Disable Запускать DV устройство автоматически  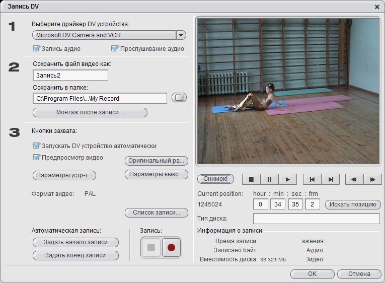pyautogui.click(x=36, y=146)
